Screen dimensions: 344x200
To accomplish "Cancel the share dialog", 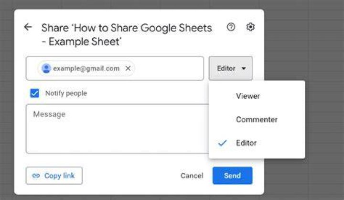I will pos(192,176).
